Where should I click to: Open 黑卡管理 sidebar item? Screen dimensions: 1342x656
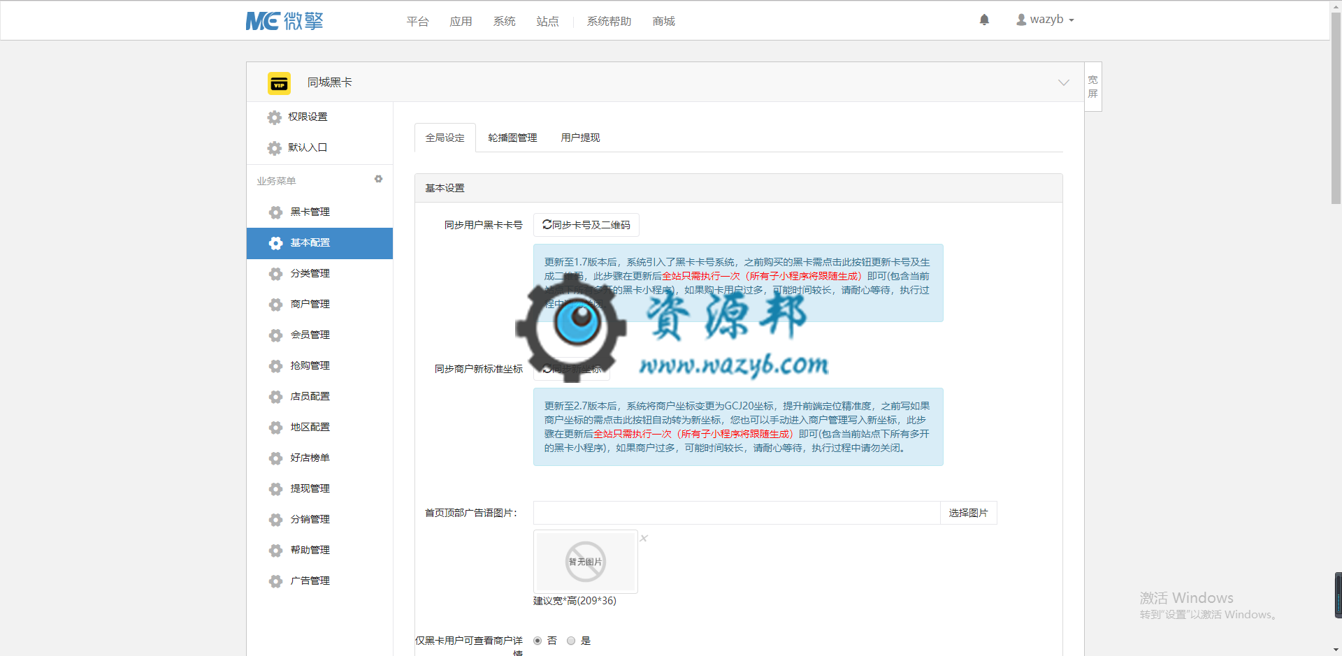tap(319, 212)
